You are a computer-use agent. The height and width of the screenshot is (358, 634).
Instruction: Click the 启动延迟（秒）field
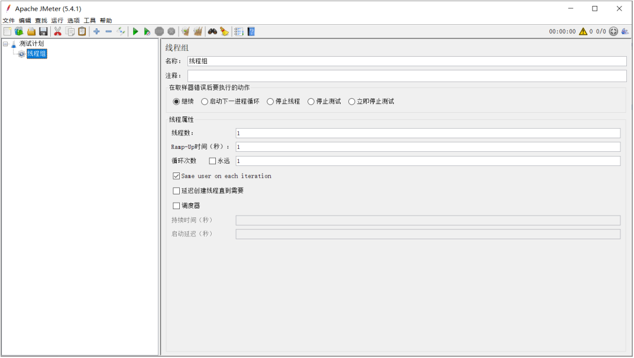pos(428,234)
